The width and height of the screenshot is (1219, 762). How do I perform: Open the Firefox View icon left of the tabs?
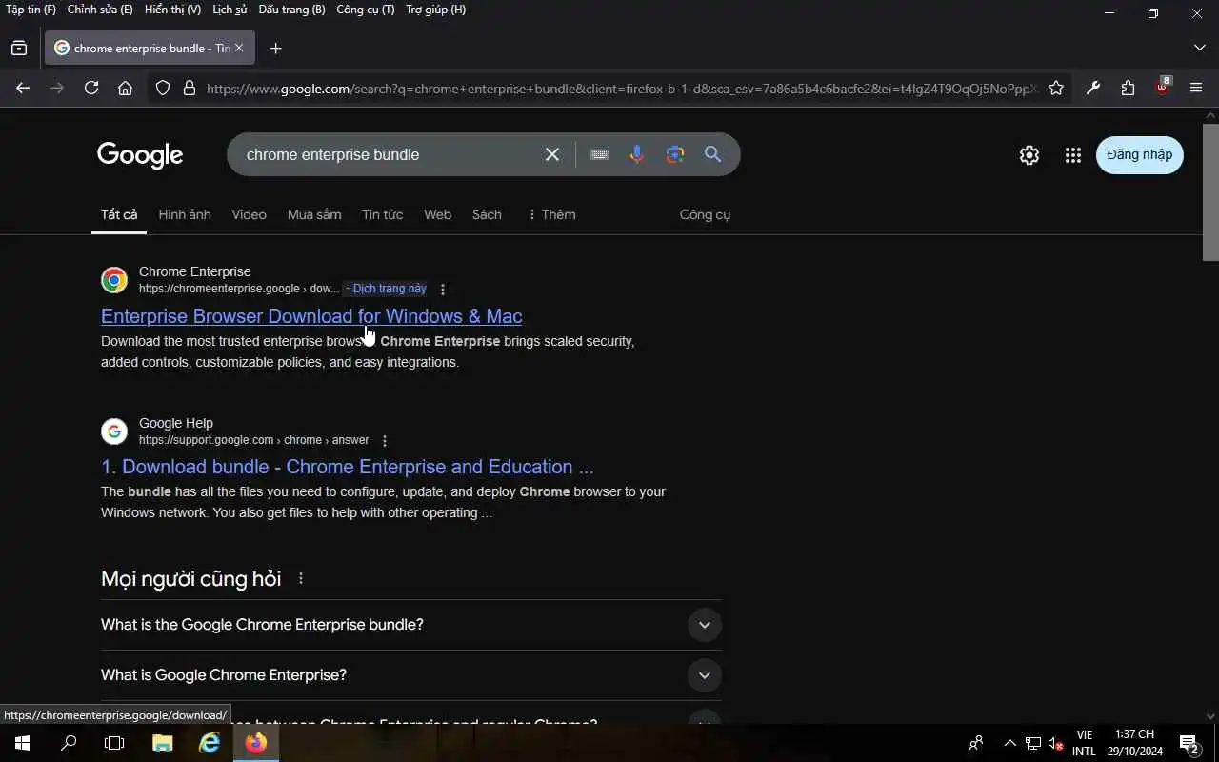(19, 48)
